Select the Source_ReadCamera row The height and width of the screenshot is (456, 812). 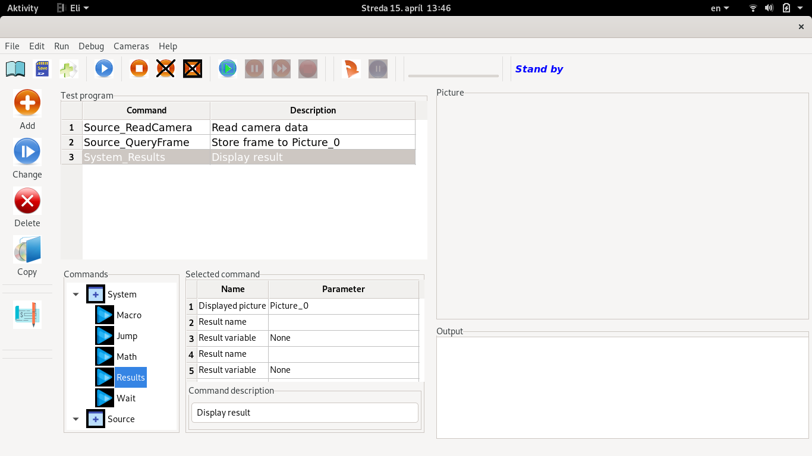[x=138, y=128]
